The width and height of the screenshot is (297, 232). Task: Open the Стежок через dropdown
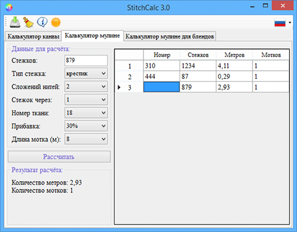86,100
